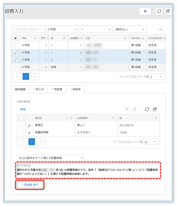The image size is (177, 206).
Task: Check the 経費使用額 condition row
Action: click(x=21, y=132)
